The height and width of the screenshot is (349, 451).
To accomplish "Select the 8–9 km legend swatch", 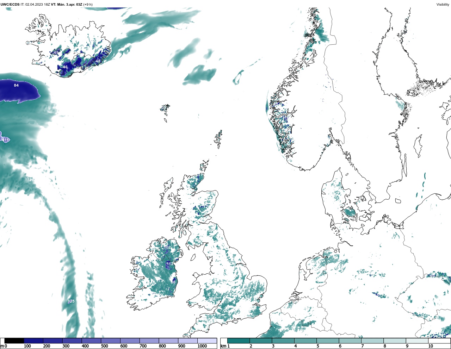I will (x=395, y=341).
